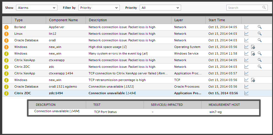Click TCP retransmission percentage is high description

pos(117,80)
